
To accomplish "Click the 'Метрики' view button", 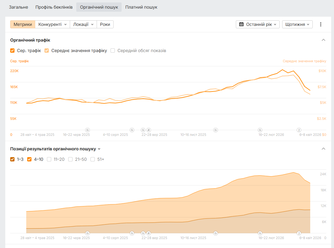I will click(x=23, y=24).
